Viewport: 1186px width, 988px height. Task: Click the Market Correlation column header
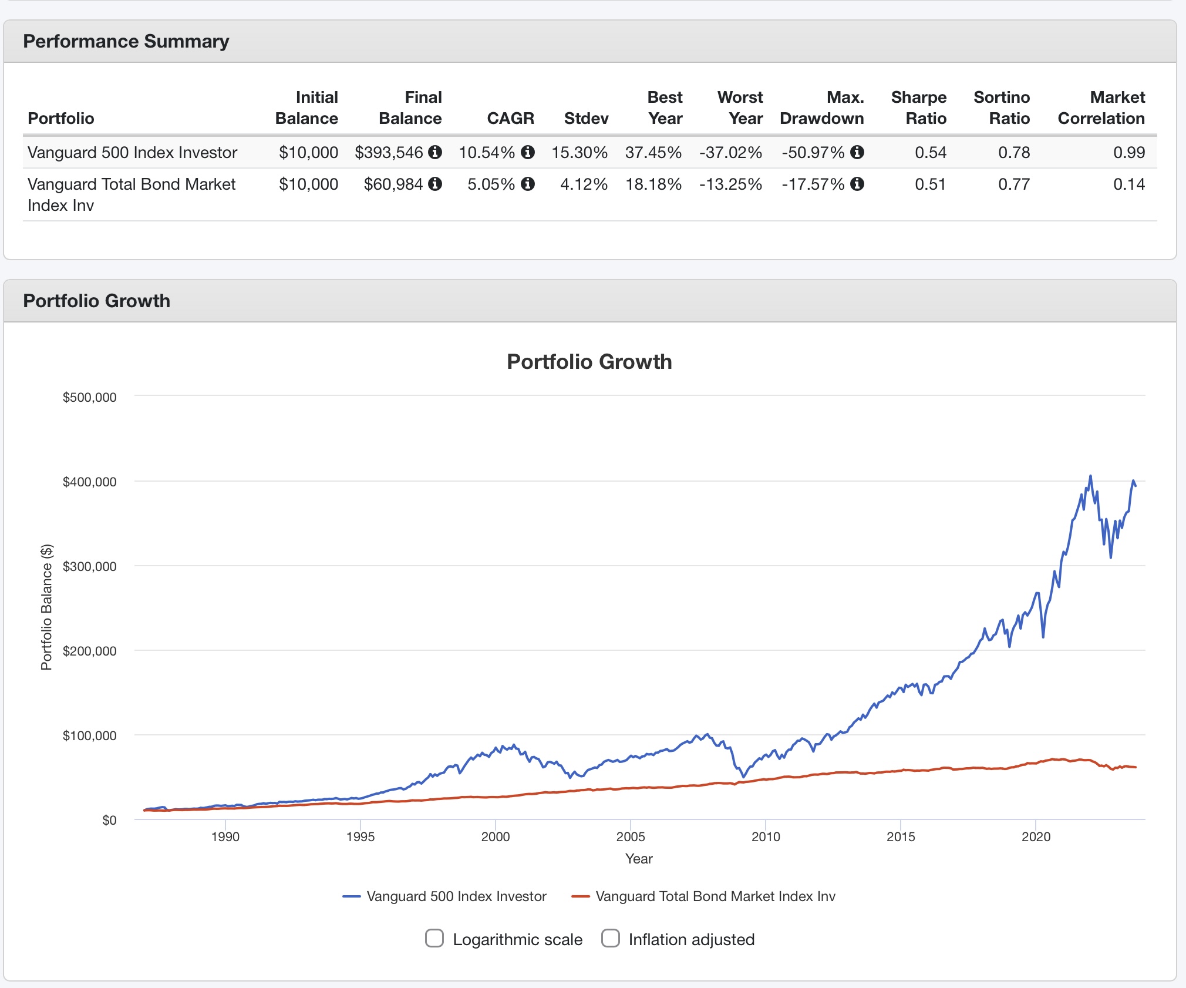coord(1101,107)
